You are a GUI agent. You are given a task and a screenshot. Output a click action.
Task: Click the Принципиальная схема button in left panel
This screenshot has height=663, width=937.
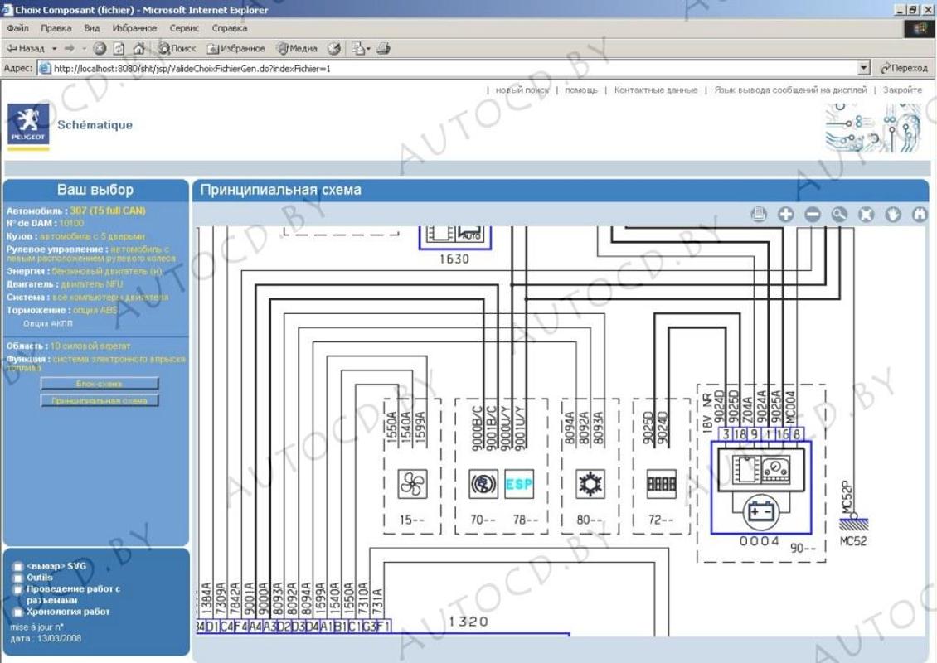100,401
